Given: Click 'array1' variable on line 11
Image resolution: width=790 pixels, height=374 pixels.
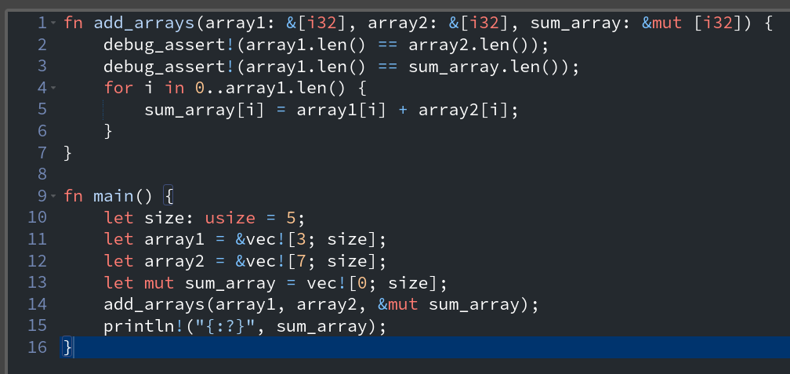Looking at the screenshot, I should point(175,240).
